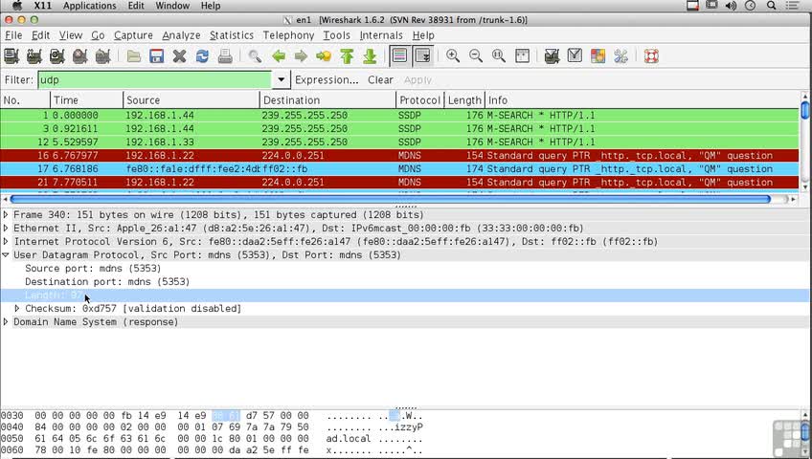This screenshot has height=459, width=812.
Task: Click the packet list horizontal scrollbar
Action: [x=390, y=199]
